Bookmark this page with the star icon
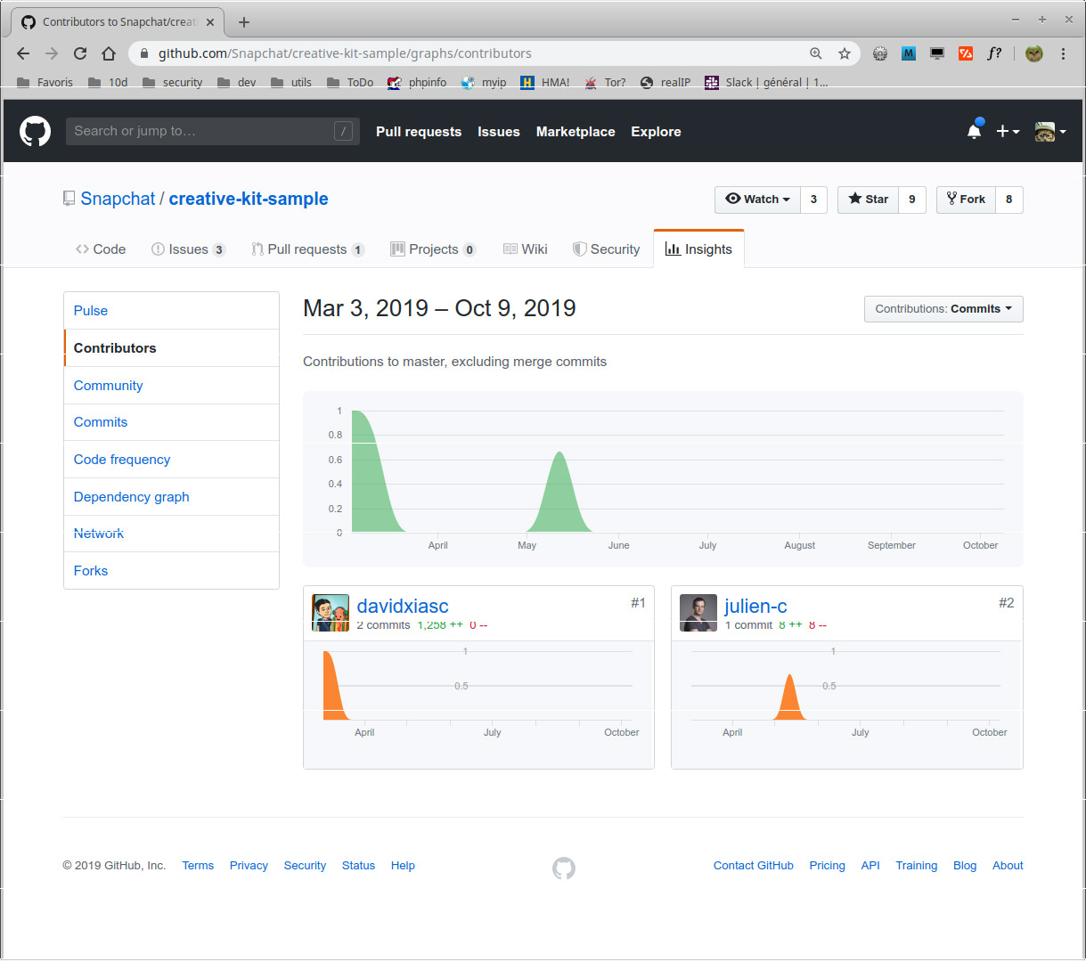This screenshot has height=962, width=1086. (x=845, y=53)
